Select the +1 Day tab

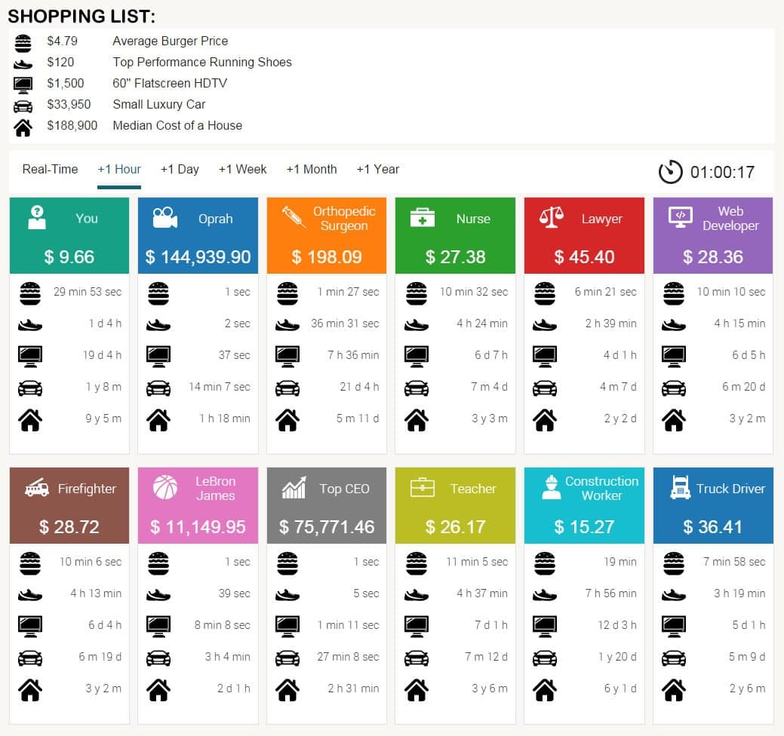(x=180, y=169)
